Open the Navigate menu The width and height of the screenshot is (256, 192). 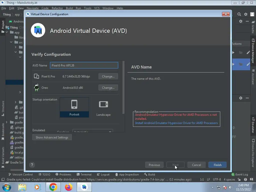[x=33, y=8]
